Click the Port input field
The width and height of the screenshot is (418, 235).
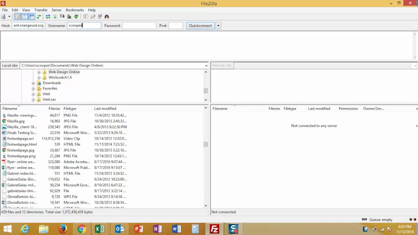coord(176,25)
